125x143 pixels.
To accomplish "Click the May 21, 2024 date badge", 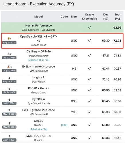I will (9, 127).
